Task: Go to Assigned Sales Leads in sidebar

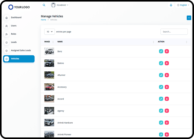Action: (x=21, y=50)
